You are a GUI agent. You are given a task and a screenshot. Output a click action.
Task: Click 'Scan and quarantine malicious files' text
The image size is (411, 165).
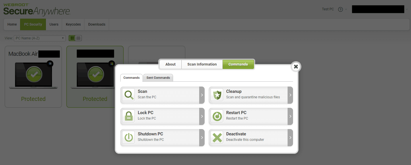pos(253,97)
